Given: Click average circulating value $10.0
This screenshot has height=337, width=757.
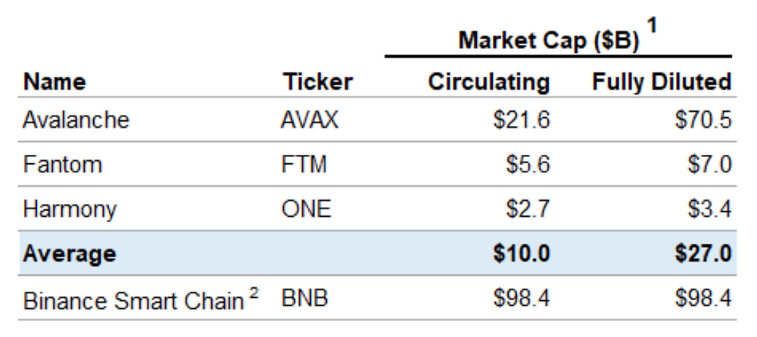Looking at the screenshot, I should pyautogui.click(x=522, y=254).
